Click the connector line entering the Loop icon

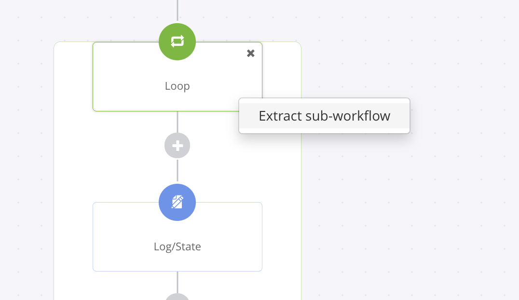(178, 10)
